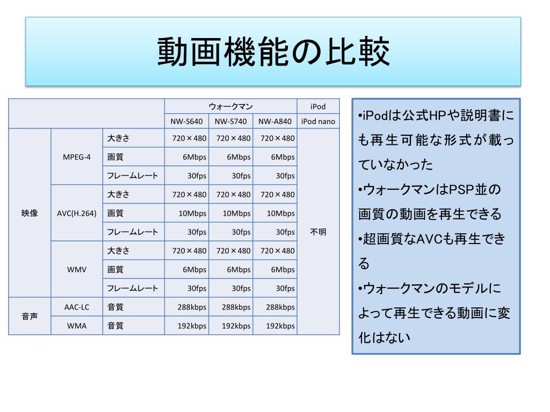
Task: Select NW-A840 192kbps WMA value
Action: click(x=275, y=326)
